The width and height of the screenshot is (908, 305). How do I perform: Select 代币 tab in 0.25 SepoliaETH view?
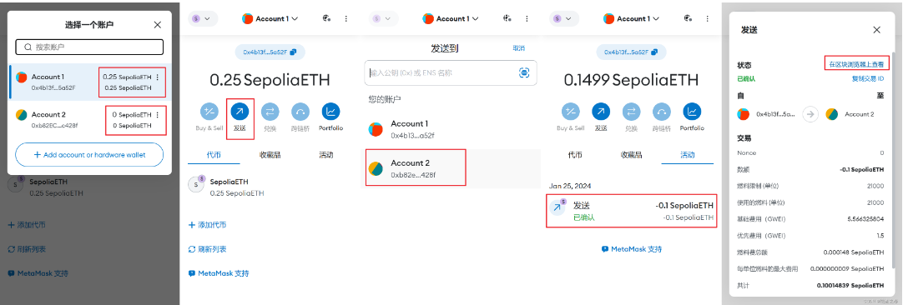pos(214,155)
